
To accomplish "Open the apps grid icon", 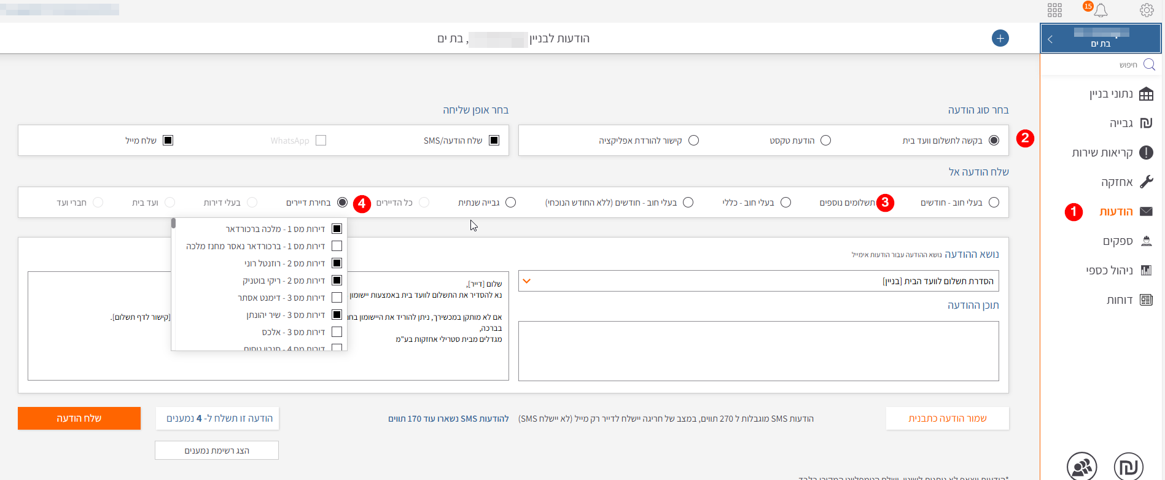I will (1054, 10).
